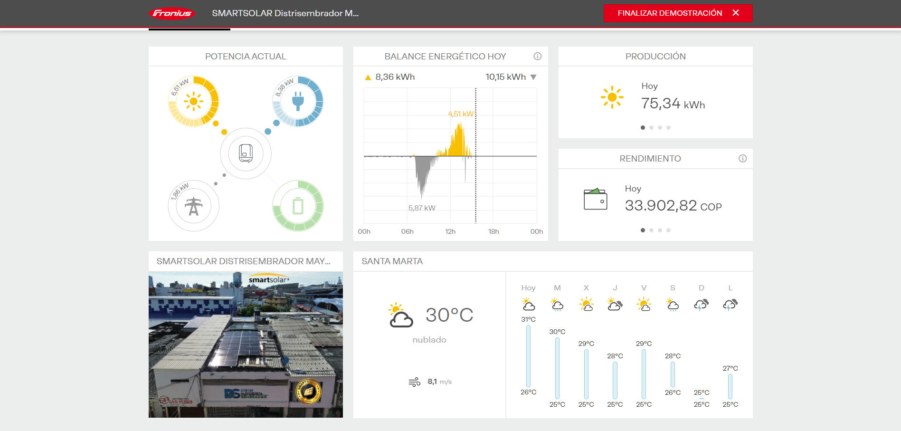Click the power grid pylon icon
The image size is (901, 431).
click(193, 206)
